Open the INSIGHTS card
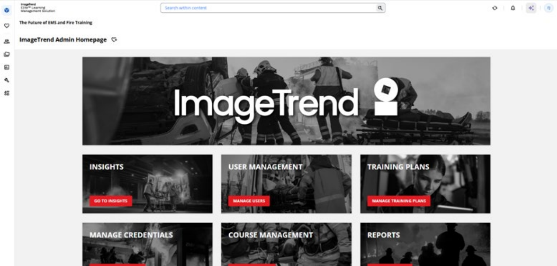Screen dimensions: 557x266 point(147,184)
